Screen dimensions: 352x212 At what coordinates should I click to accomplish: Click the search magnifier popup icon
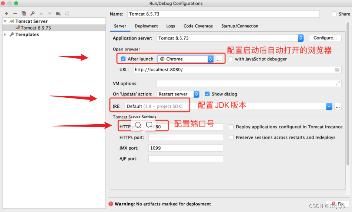[138, 125]
